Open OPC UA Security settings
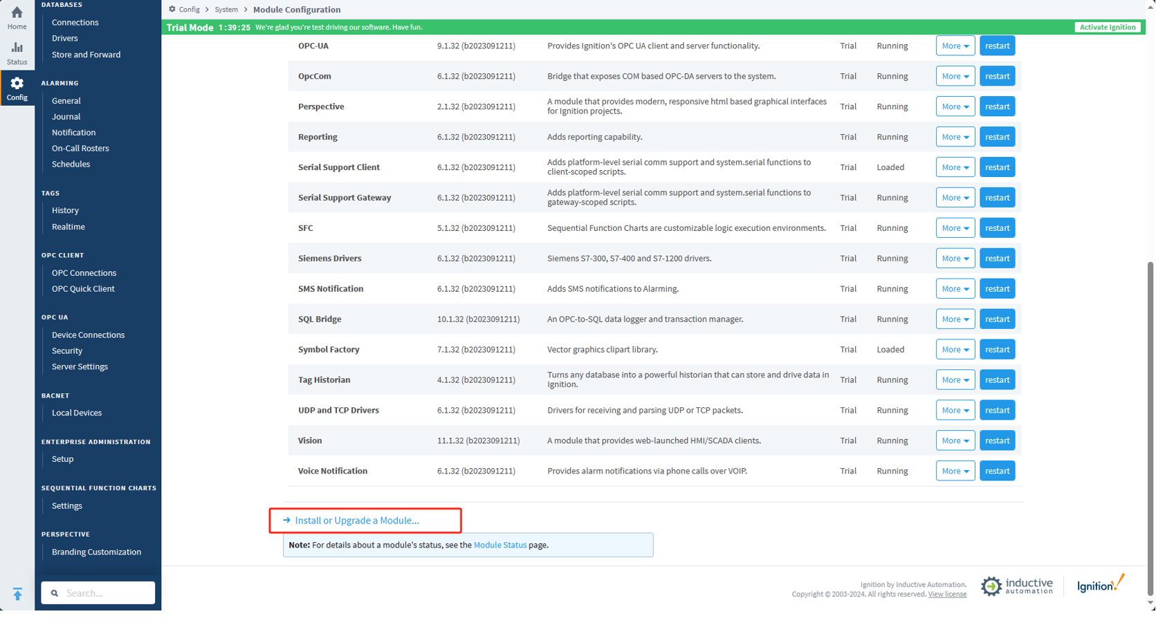 click(x=67, y=351)
